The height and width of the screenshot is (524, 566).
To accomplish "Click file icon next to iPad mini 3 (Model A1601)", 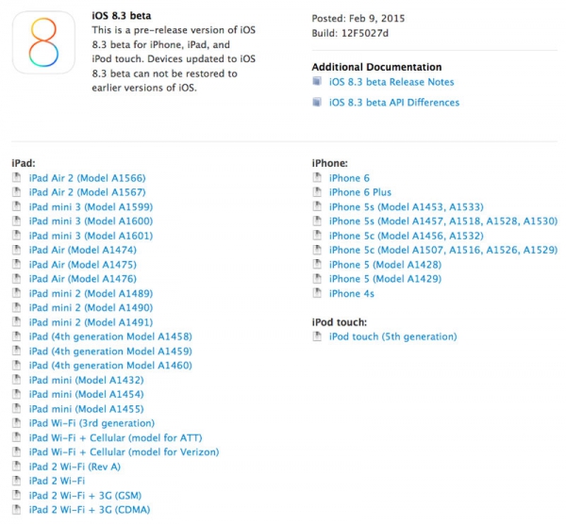I will click(x=17, y=235).
